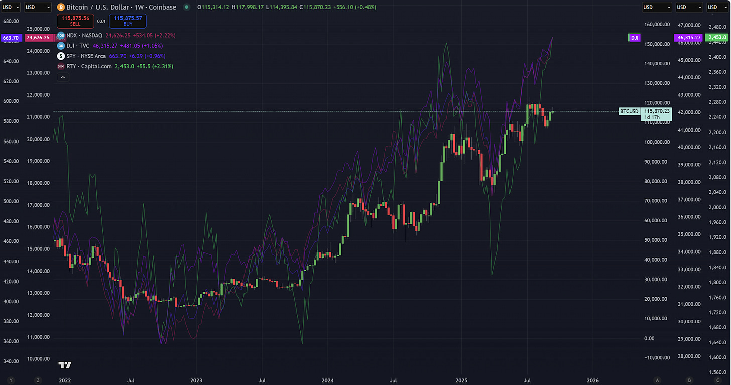The width and height of the screenshot is (731, 385).
Task: Collapse the indicator legend with the chevron
Action: 63,77
